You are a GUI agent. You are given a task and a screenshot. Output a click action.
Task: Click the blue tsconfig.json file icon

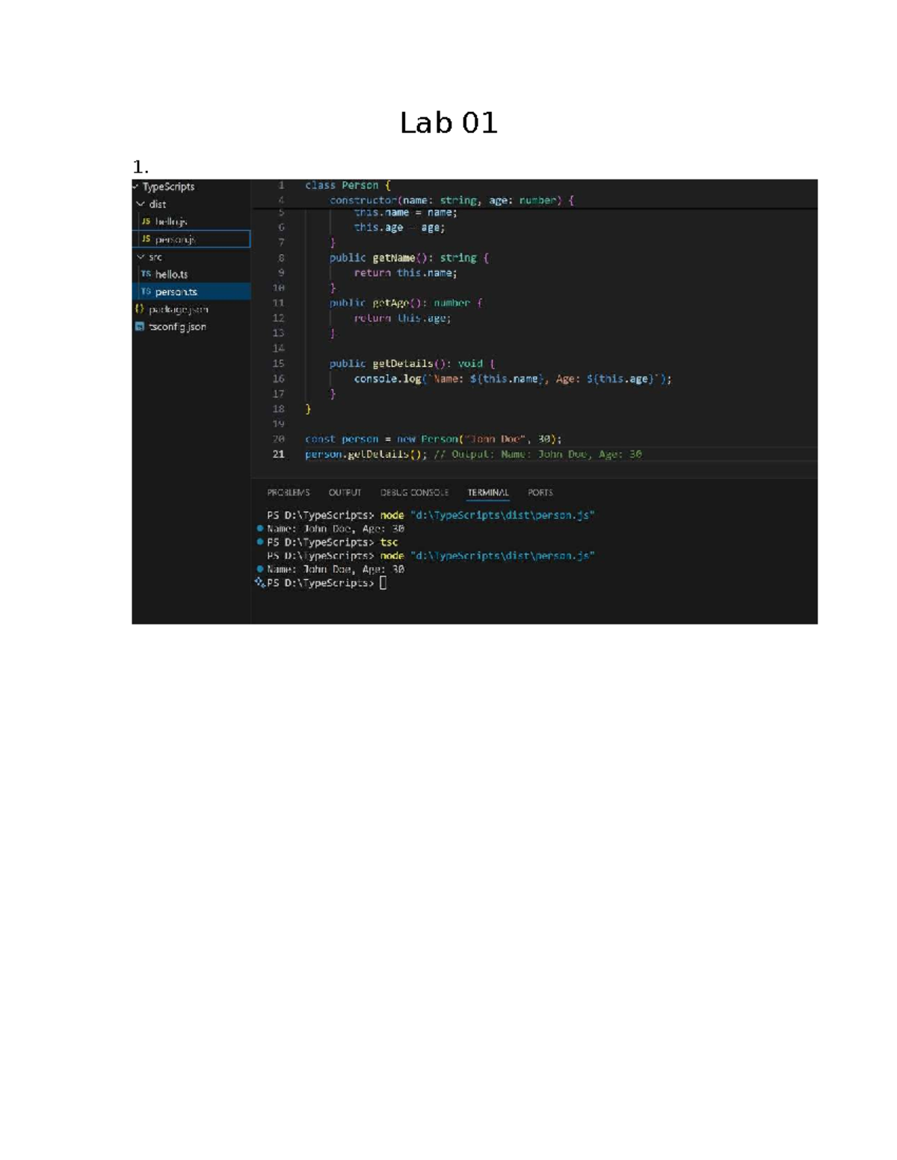click(x=141, y=326)
